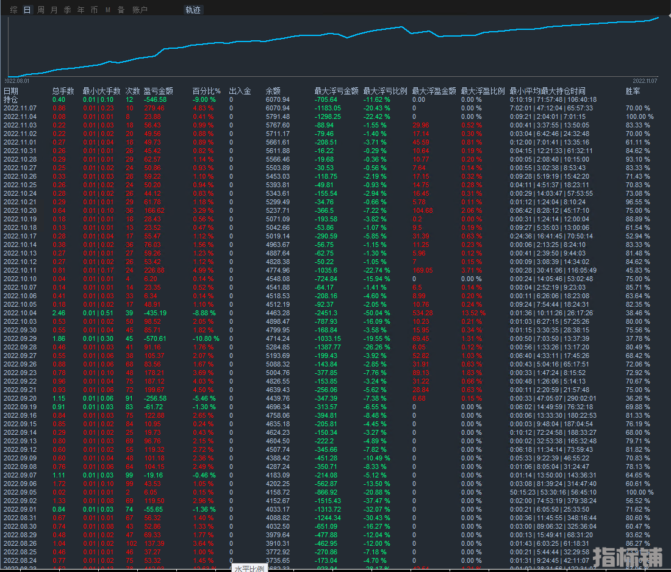671x572 pixels.
Task: Click the 最大浮亏金额 column header
Action: [336, 91]
